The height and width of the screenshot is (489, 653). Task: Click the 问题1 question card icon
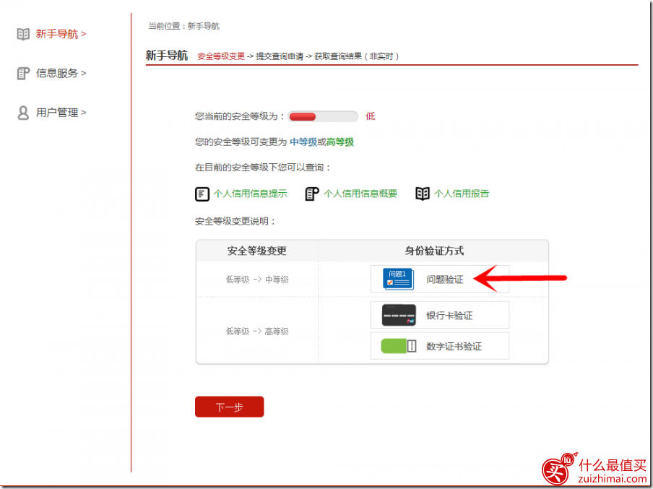point(398,279)
